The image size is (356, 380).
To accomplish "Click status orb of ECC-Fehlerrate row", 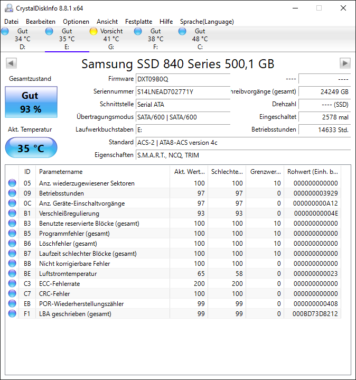I will click(12, 283).
